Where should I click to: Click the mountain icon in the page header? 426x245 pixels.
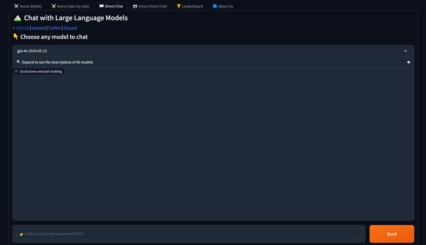point(17,18)
